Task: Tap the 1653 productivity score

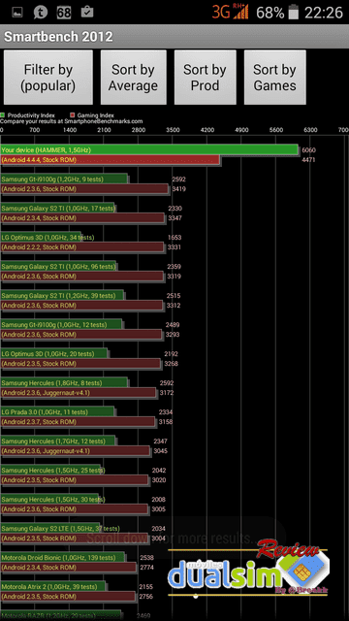Action: pyautogui.click(x=174, y=238)
